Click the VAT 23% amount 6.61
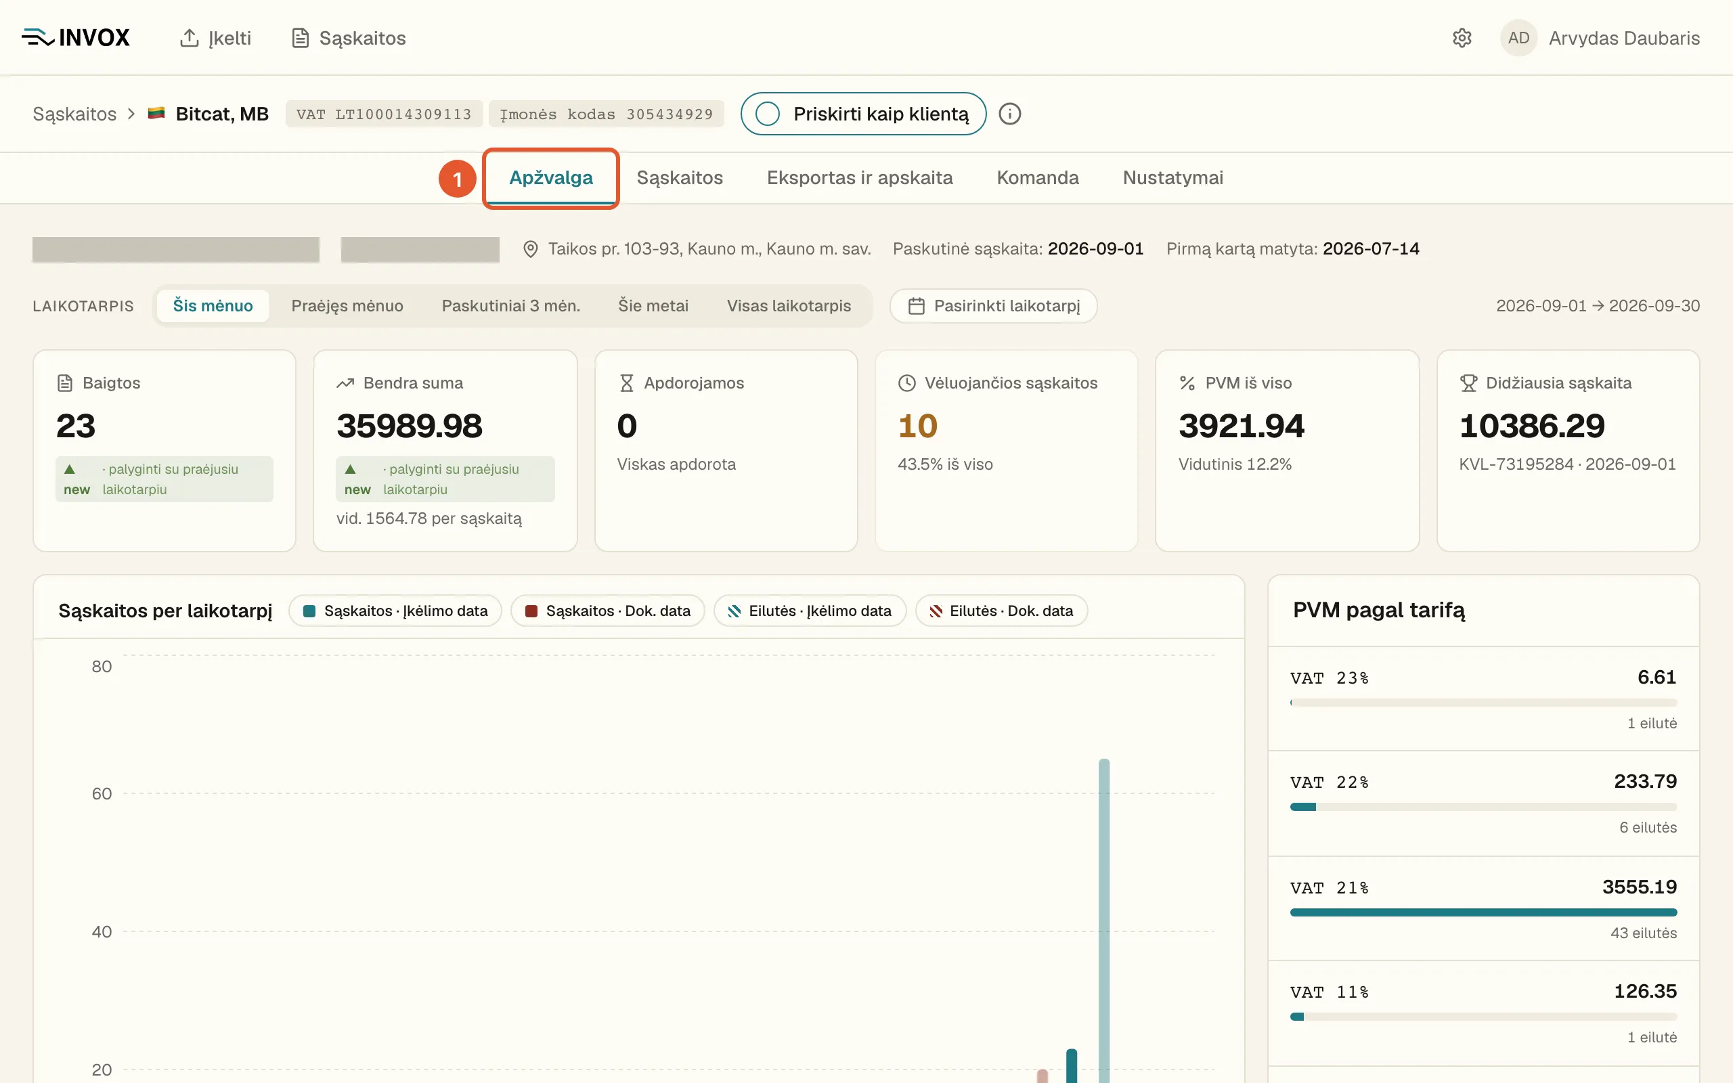The image size is (1733, 1083). click(x=1657, y=677)
